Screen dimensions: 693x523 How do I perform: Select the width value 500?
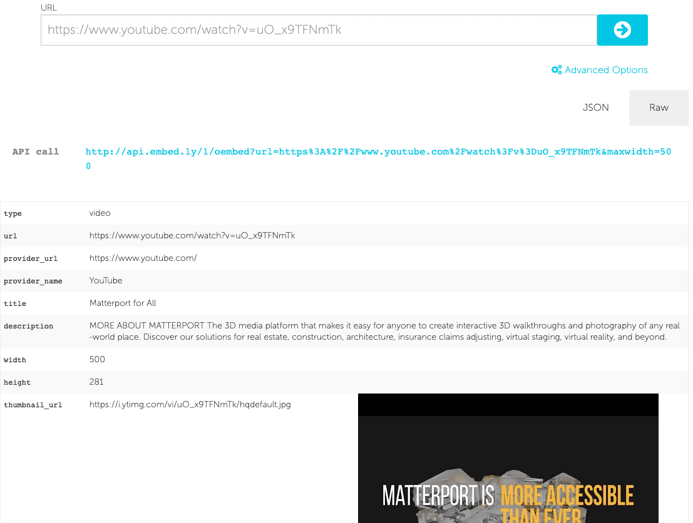(97, 359)
